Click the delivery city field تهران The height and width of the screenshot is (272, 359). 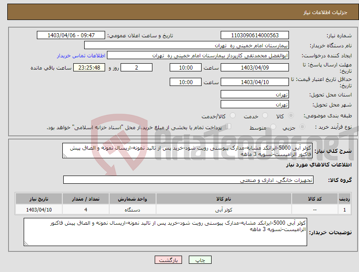click(x=255, y=105)
